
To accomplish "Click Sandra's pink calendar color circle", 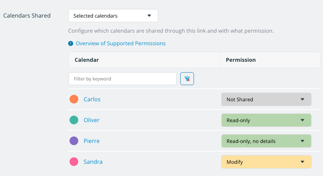I will (x=74, y=162).
